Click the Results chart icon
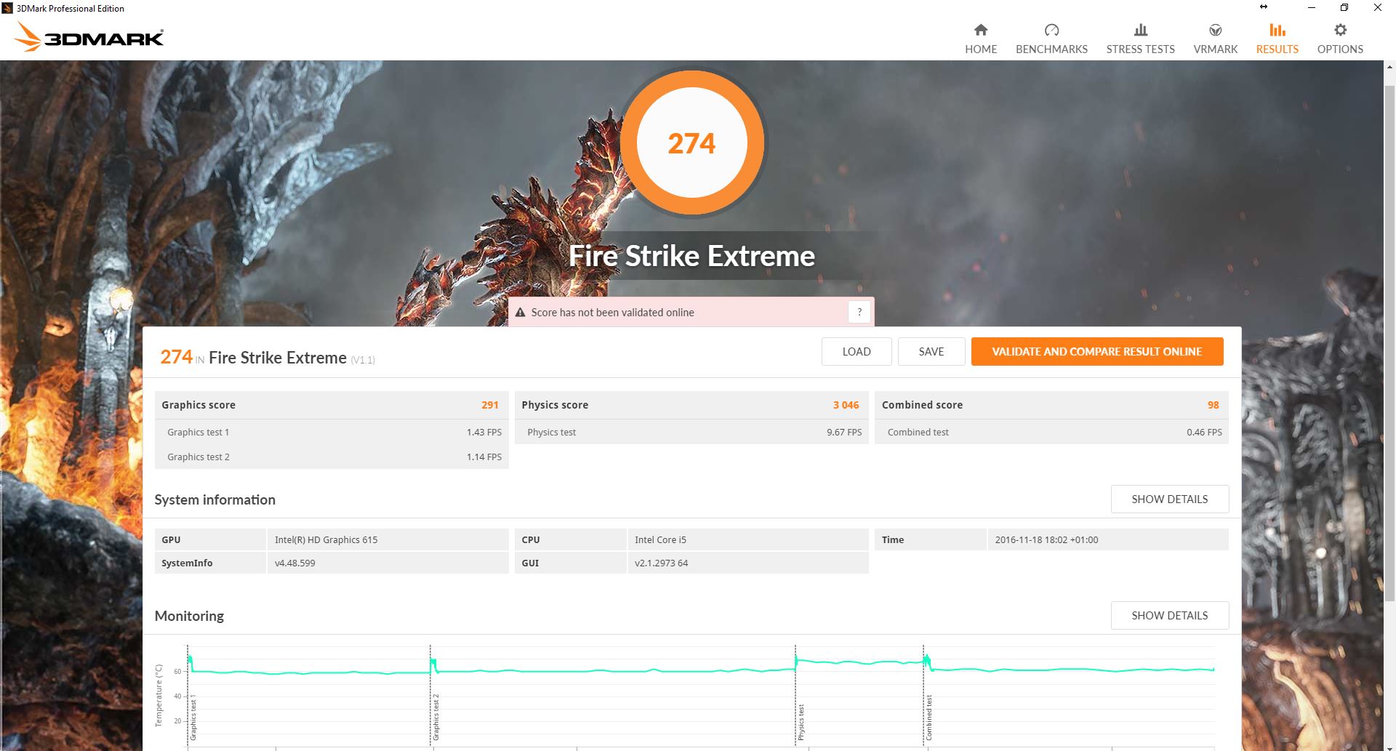The width and height of the screenshot is (1396, 751). (1277, 30)
